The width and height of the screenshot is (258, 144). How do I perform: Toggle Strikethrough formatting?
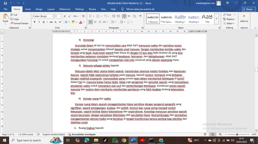(x=51, y=22)
